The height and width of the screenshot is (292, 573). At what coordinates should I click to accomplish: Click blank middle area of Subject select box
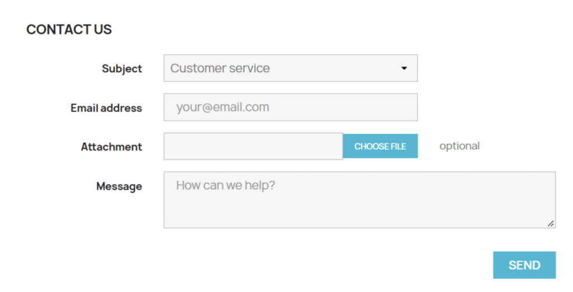(330, 68)
